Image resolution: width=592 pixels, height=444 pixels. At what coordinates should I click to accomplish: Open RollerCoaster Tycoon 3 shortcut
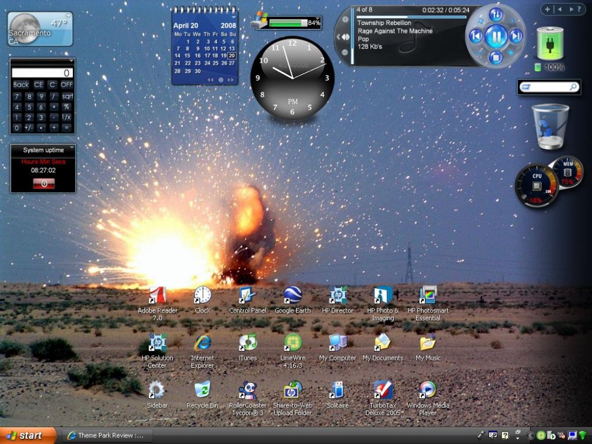pyautogui.click(x=247, y=390)
